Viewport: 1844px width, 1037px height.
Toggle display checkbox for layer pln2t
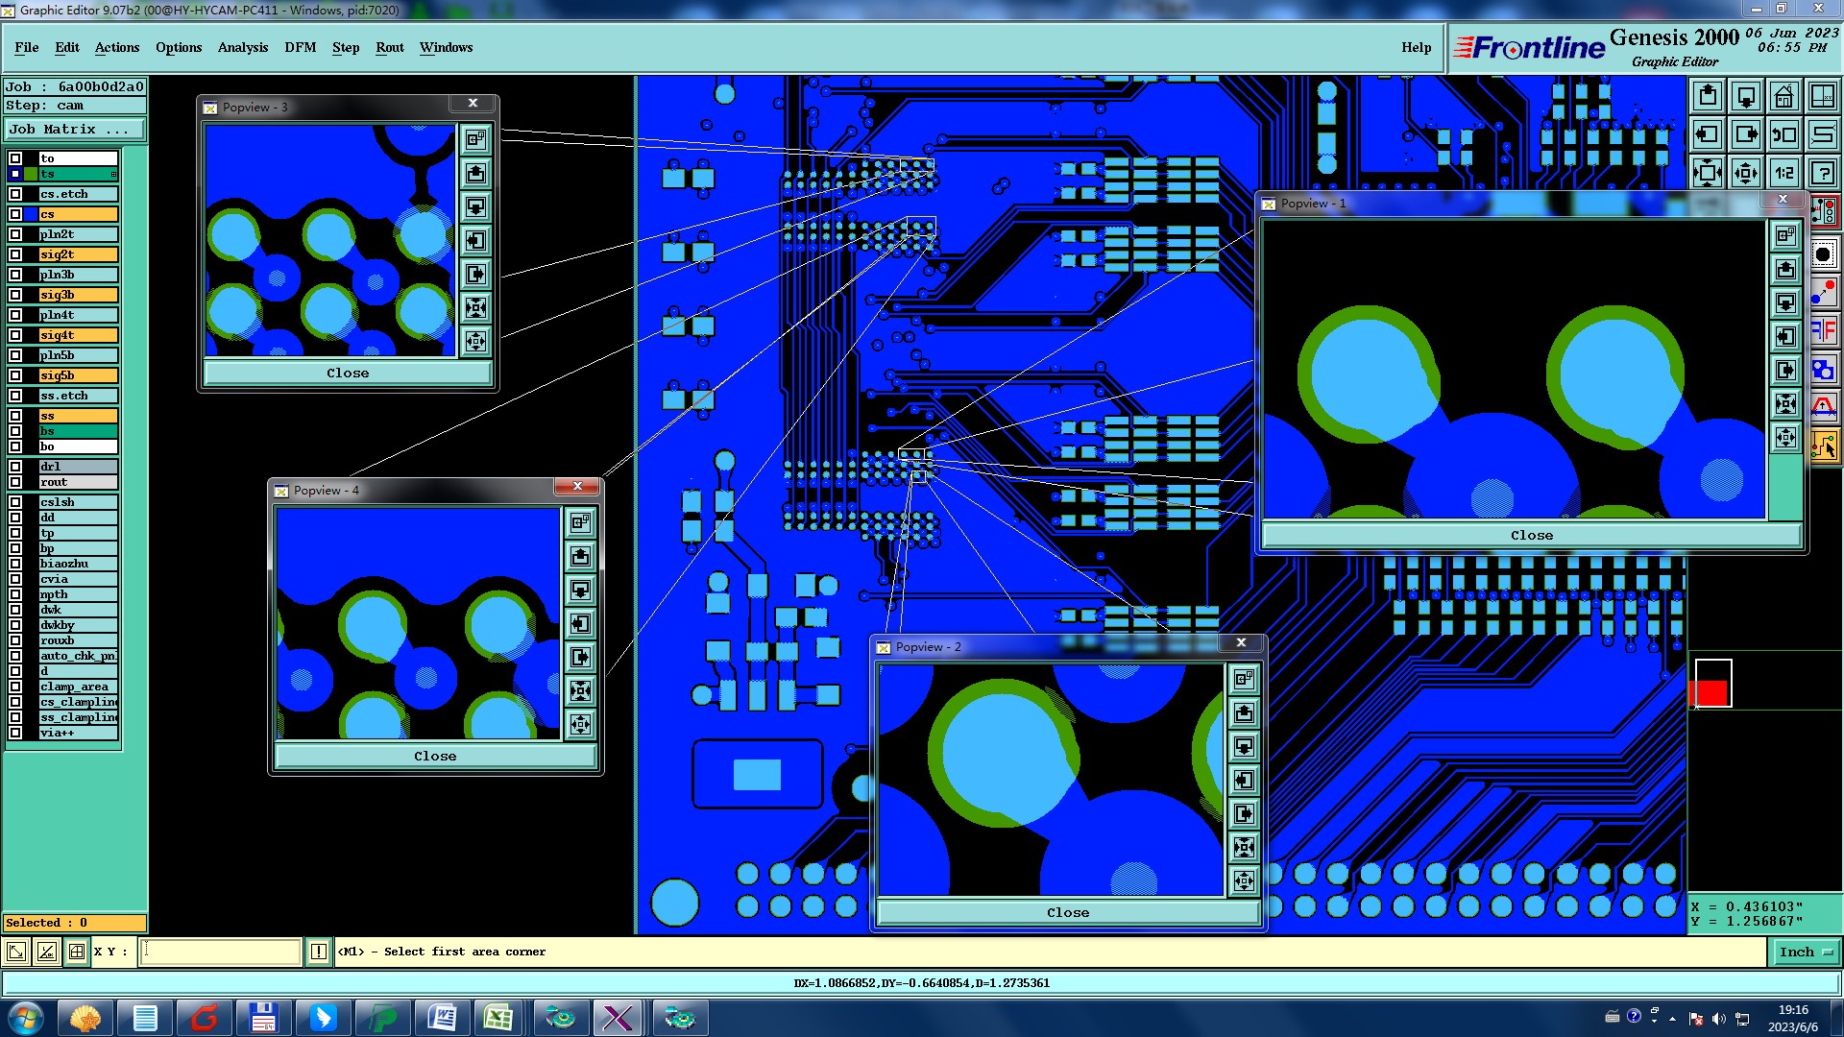(15, 234)
